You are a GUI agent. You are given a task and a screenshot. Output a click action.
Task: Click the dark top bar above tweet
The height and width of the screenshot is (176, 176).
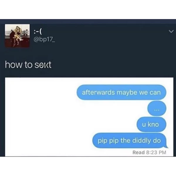[x=88, y=21]
